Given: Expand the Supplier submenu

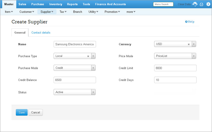Looking at the screenshot, I should coord(47,12).
